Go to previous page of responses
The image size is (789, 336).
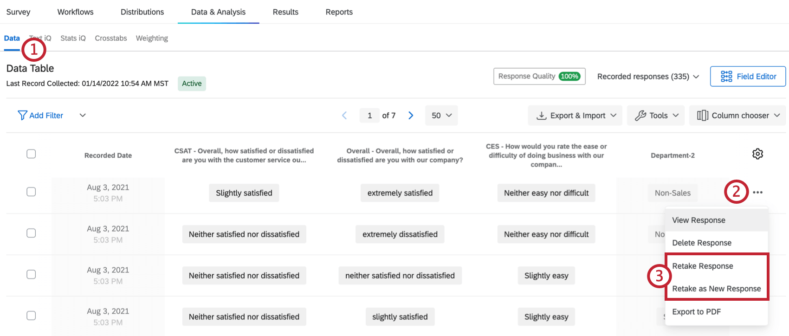(x=344, y=116)
